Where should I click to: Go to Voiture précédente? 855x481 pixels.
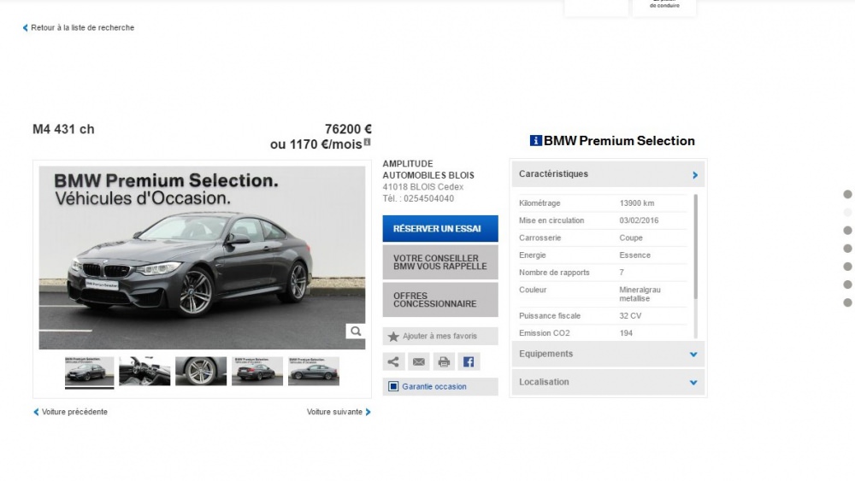(x=74, y=412)
